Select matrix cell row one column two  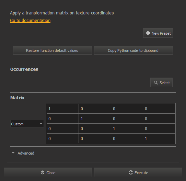[x=95, y=109]
